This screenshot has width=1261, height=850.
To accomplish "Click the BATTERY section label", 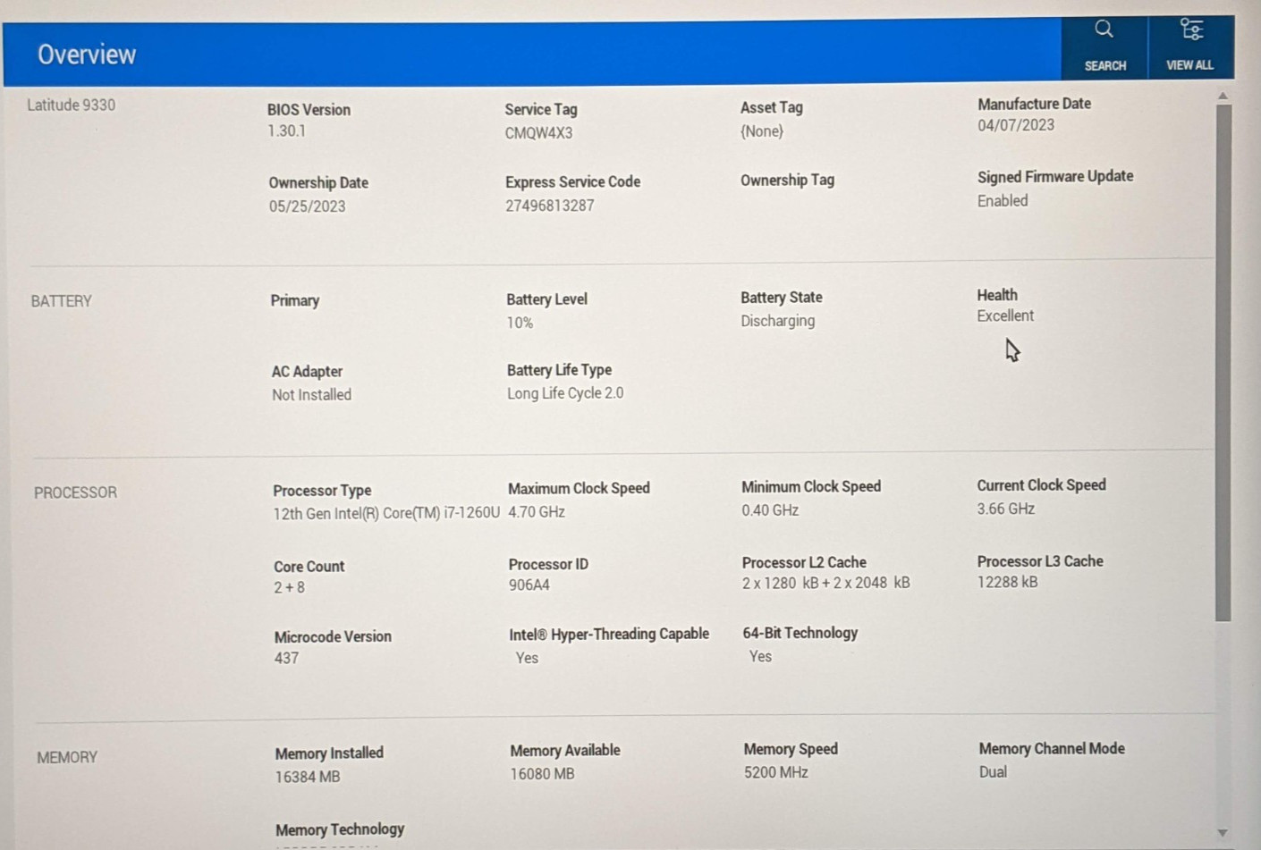I will point(62,301).
